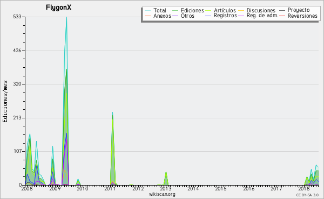Screen dimensions: 324x199
Task: Select the Artículos legend label
Action: [225, 11]
